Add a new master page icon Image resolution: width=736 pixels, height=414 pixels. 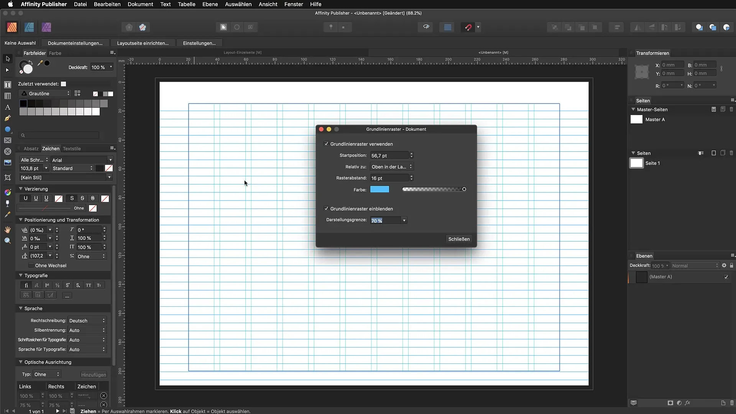pyautogui.click(x=713, y=109)
